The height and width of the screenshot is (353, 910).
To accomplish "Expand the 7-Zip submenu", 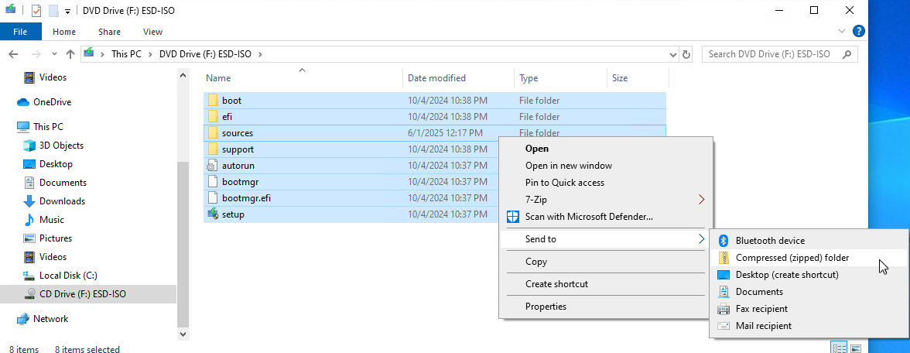I will coord(605,199).
